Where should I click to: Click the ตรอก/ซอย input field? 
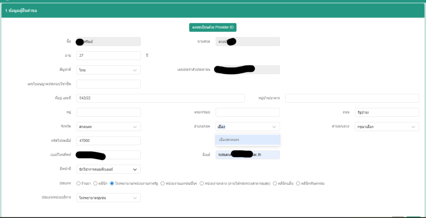(248, 112)
